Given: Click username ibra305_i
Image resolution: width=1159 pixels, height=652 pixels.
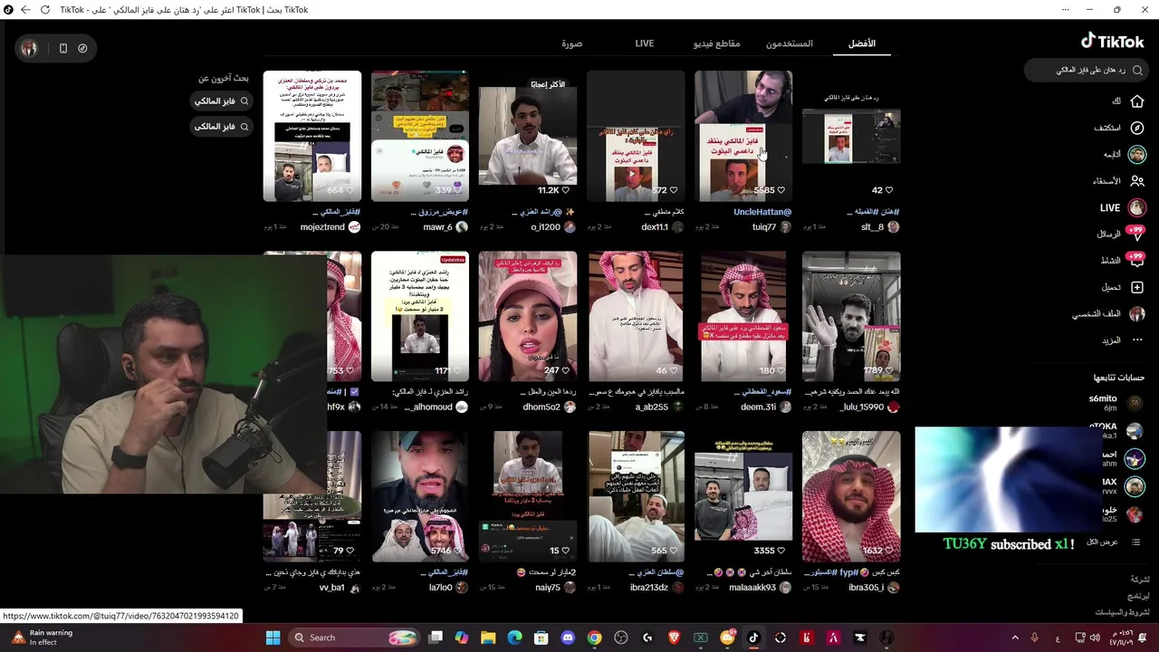Looking at the screenshot, I should tap(866, 588).
